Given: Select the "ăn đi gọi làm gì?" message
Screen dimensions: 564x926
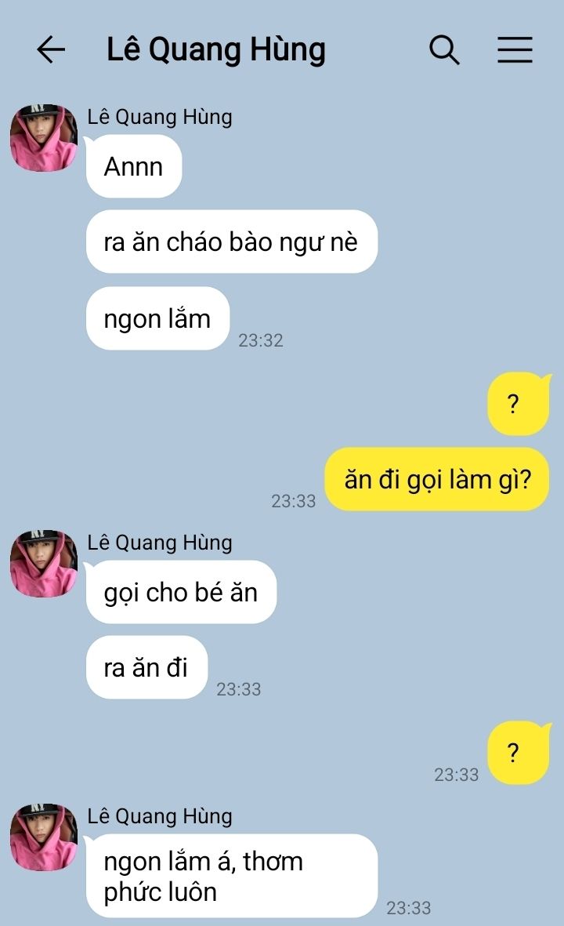Looking at the screenshot, I should [x=437, y=479].
